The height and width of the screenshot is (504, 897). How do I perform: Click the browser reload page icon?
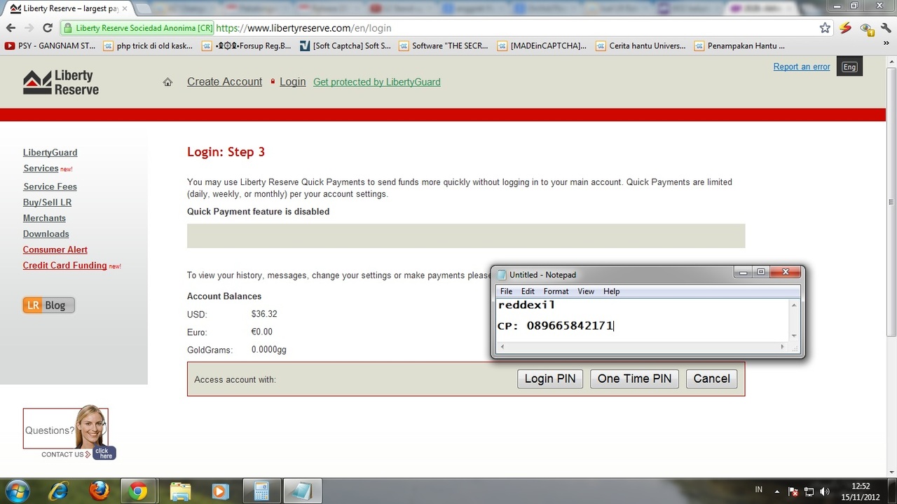(48, 28)
